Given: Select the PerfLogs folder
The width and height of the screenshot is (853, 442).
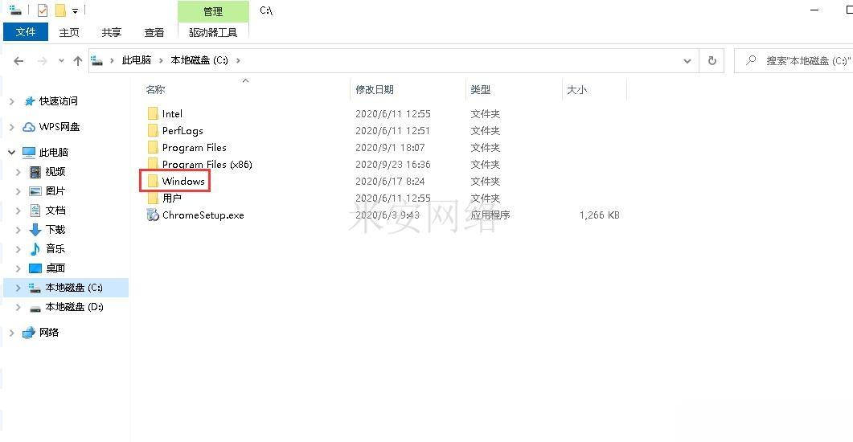Looking at the screenshot, I should pos(182,130).
